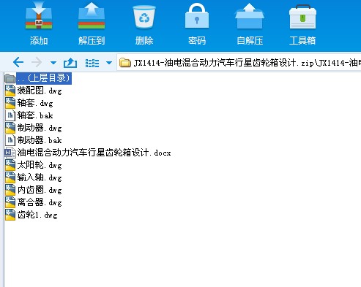Viewport: 361px width, 287px height.
Task: Click the forward navigation arrow
Action: pos(37,63)
